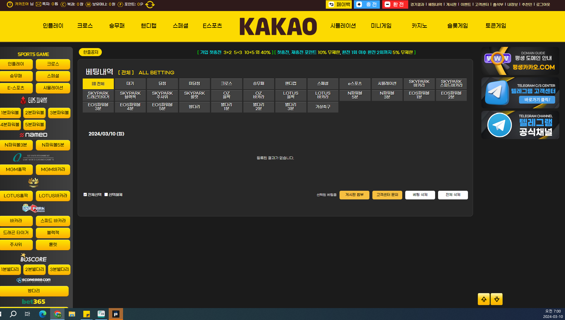The width and height of the screenshot is (565, 320).
Task: Open 슬롯게임 in top navigation
Action: (x=457, y=26)
